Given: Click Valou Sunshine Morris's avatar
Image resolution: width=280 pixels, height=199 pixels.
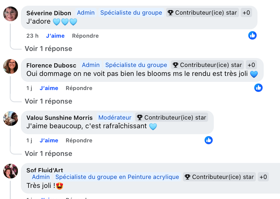Looking at the screenshot, I should pyautogui.click(x=11, y=118).
